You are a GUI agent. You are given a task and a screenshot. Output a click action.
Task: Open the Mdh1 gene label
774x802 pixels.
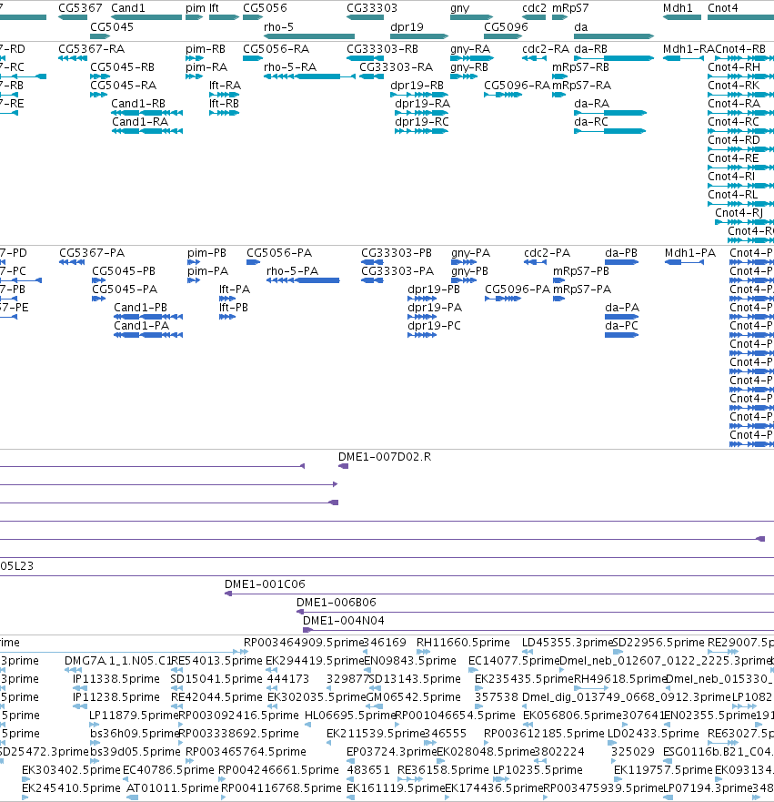[x=678, y=7]
